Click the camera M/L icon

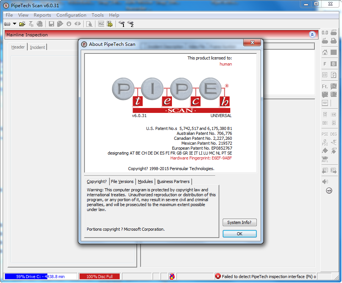pos(325,159)
